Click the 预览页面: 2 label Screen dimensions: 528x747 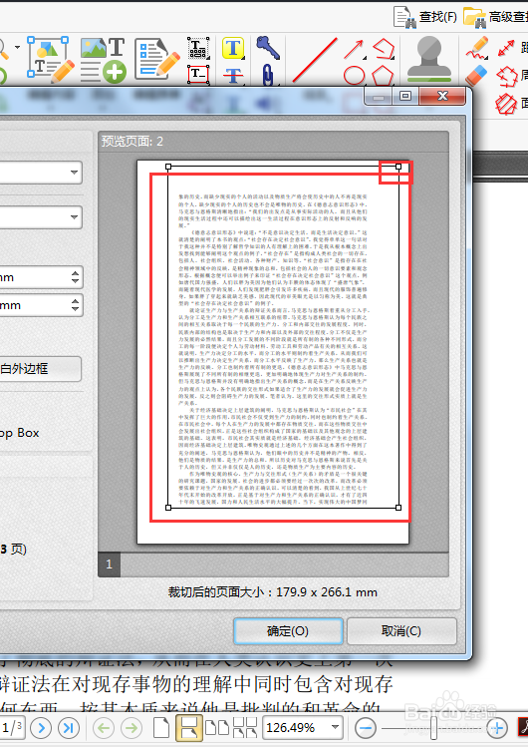(x=132, y=141)
